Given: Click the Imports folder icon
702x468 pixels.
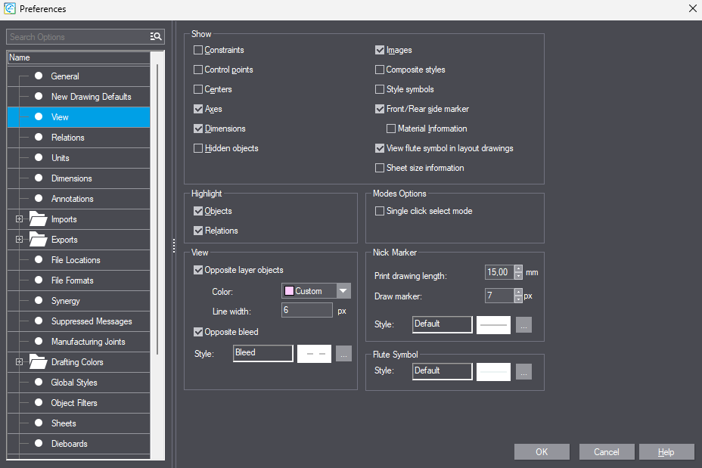Looking at the screenshot, I should click(x=38, y=219).
